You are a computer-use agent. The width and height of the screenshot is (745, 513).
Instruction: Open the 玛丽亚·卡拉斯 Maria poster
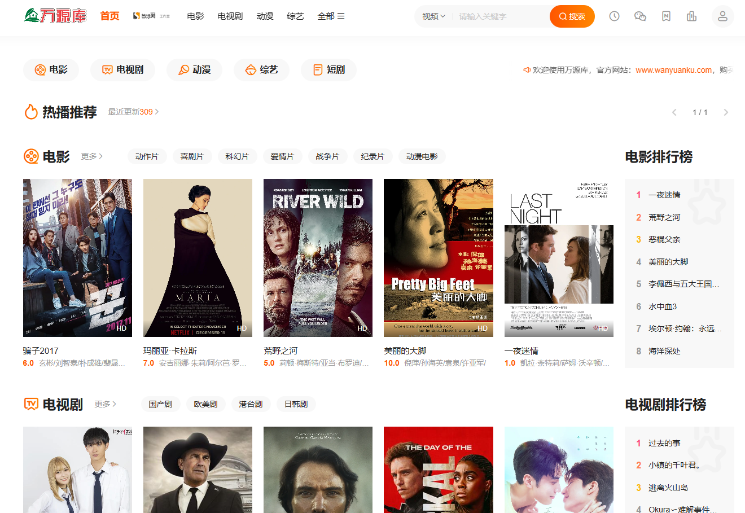pos(198,258)
